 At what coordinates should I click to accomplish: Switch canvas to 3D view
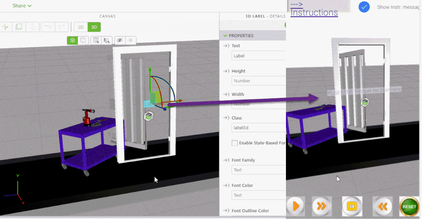pos(94,27)
